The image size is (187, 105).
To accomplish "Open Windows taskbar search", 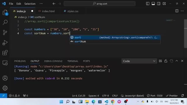I will (68, 101).
